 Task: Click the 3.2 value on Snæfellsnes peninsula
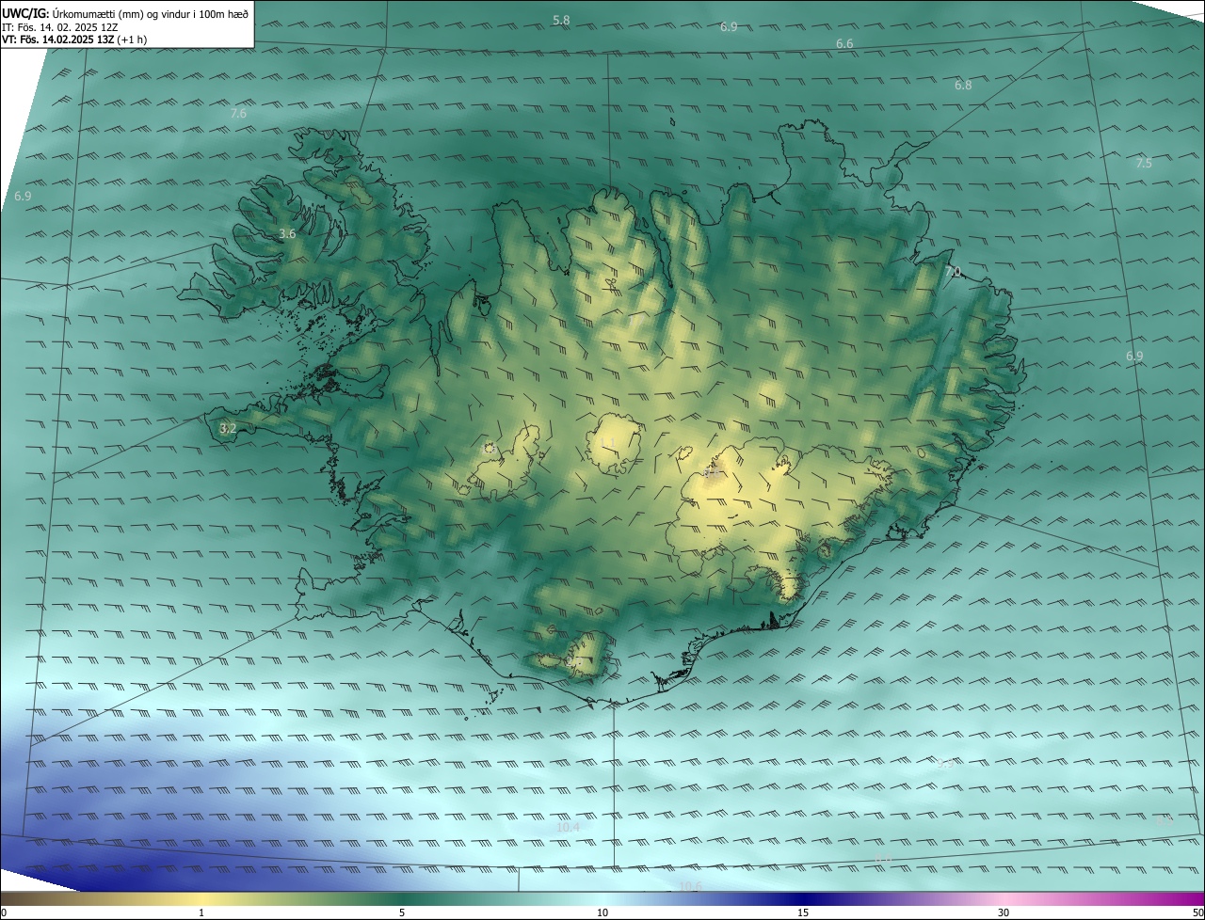[228, 429]
